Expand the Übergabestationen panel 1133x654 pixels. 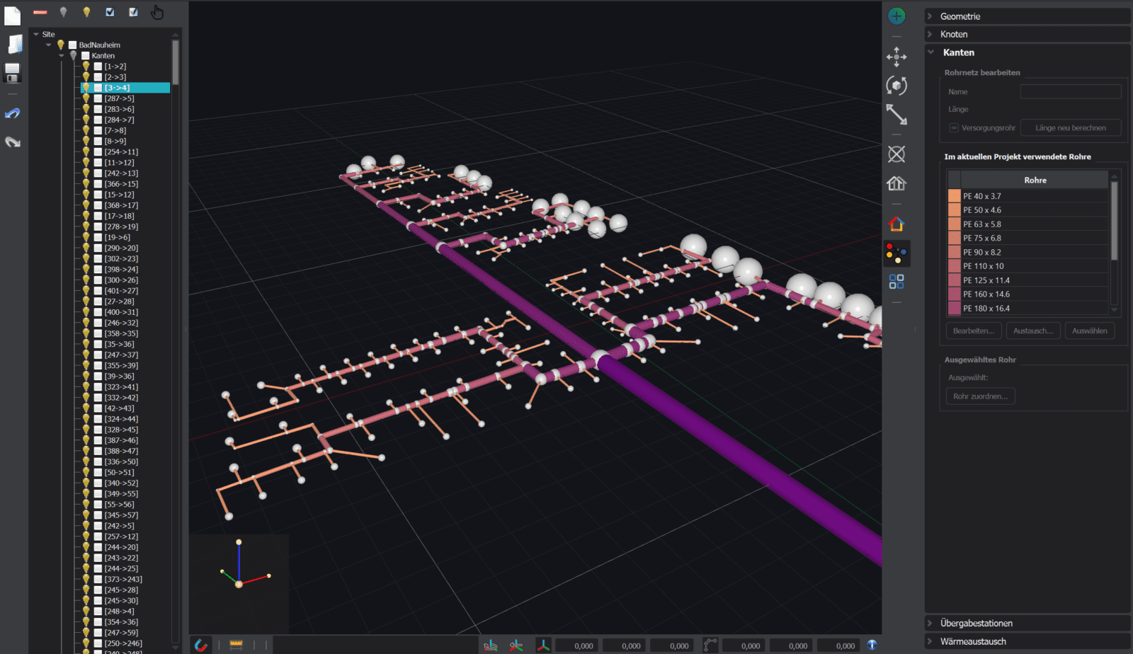(976, 623)
